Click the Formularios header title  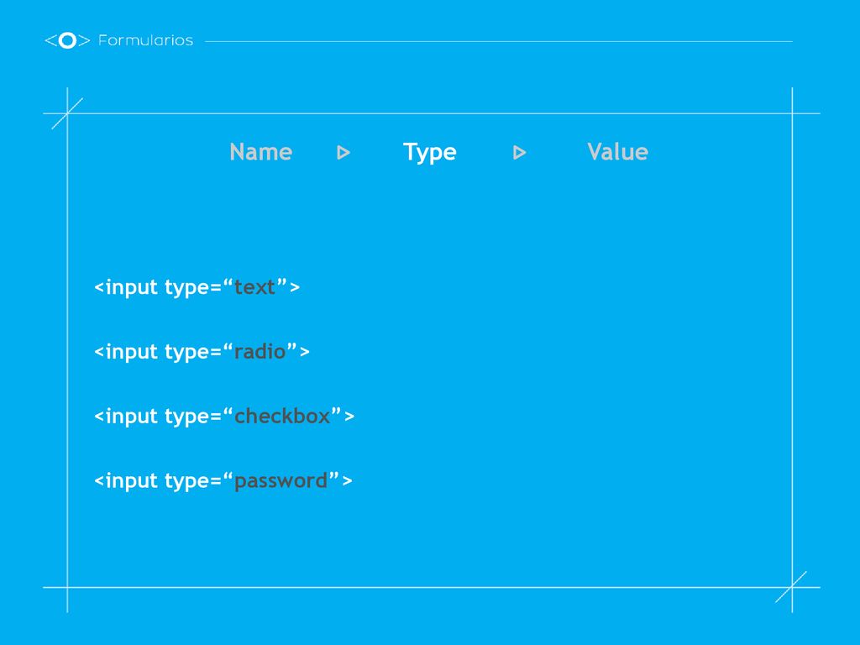coord(145,40)
